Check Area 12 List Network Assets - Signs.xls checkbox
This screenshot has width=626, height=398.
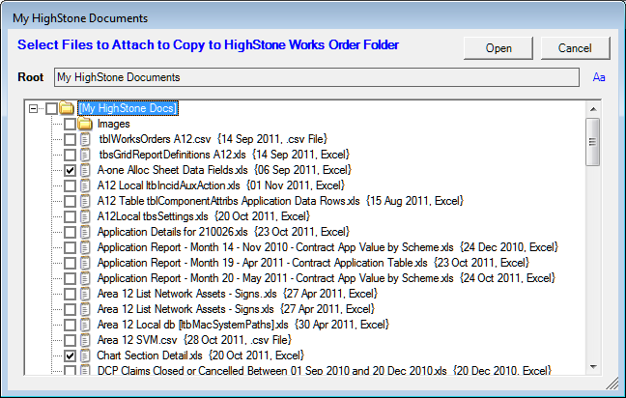70,309
